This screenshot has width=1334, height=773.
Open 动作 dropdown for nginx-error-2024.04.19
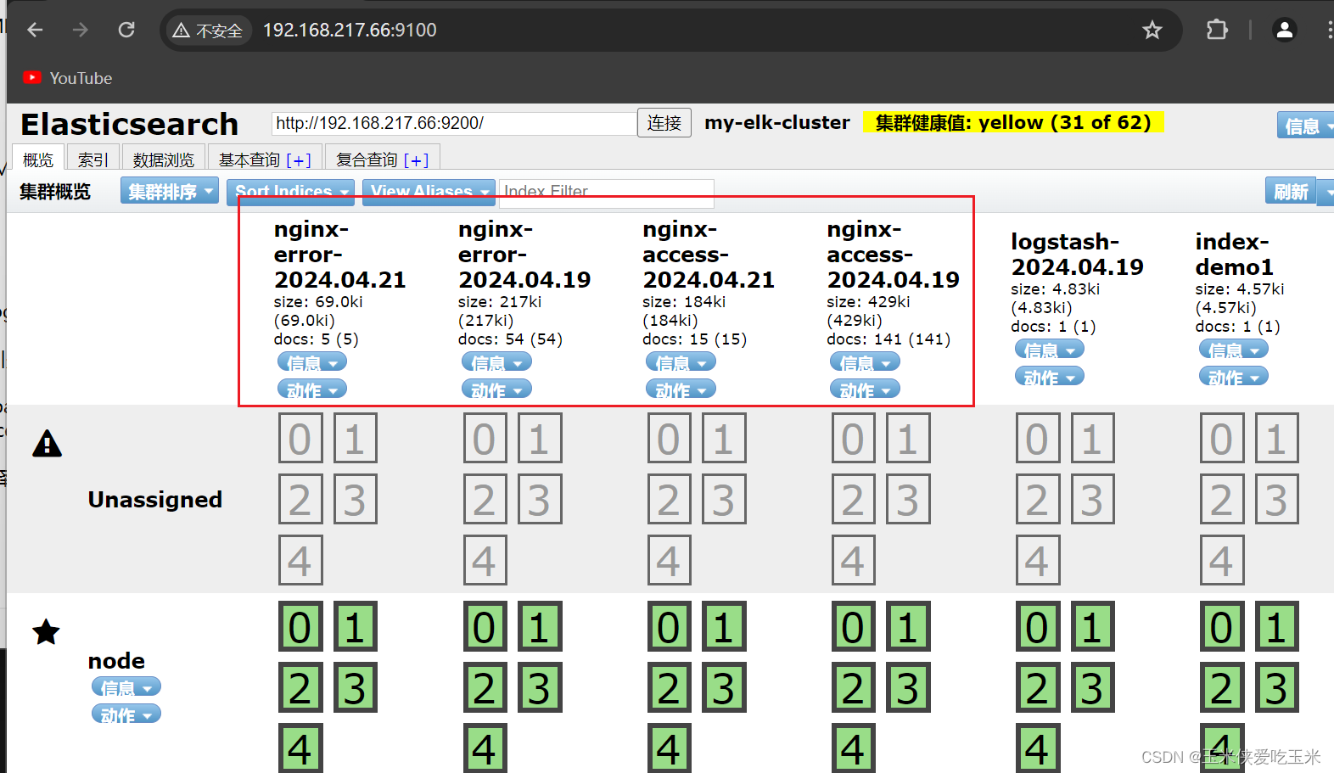point(496,390)
